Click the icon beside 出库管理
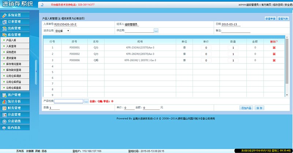 pyautogui.click(x=4, y=29)
